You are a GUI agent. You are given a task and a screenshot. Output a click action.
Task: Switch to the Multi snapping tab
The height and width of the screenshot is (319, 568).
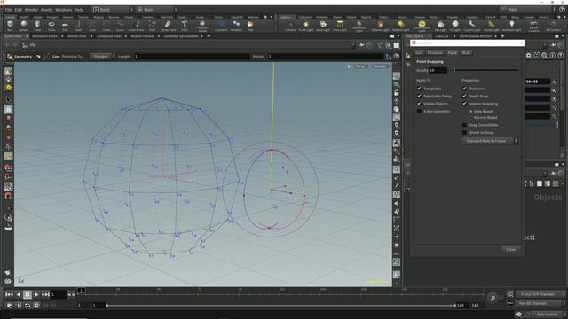coord(466,53)
